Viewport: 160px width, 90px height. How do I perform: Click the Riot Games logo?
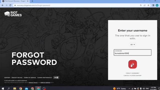(13, 14)
